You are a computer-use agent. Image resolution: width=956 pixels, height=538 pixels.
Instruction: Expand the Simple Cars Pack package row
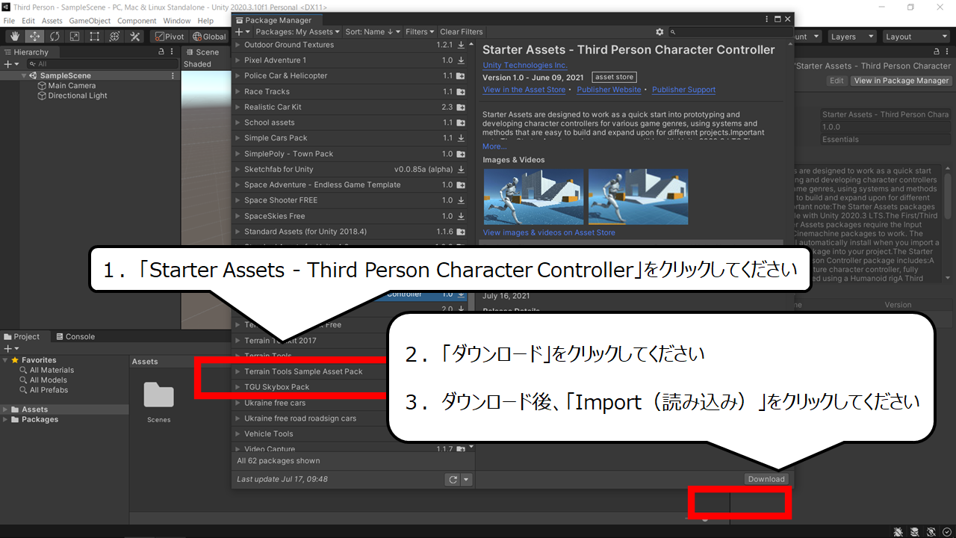tap(238, 138)
